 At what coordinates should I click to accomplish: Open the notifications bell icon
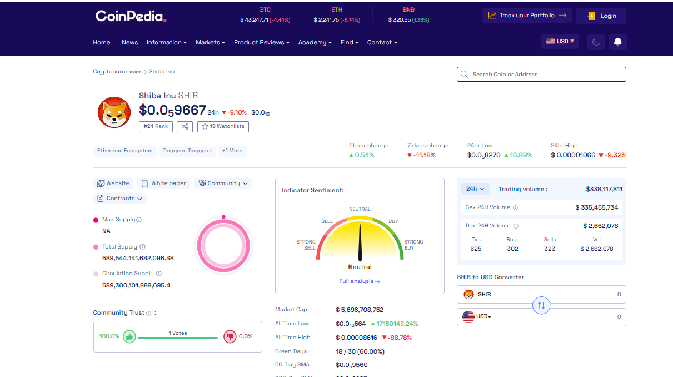point(617,42)
